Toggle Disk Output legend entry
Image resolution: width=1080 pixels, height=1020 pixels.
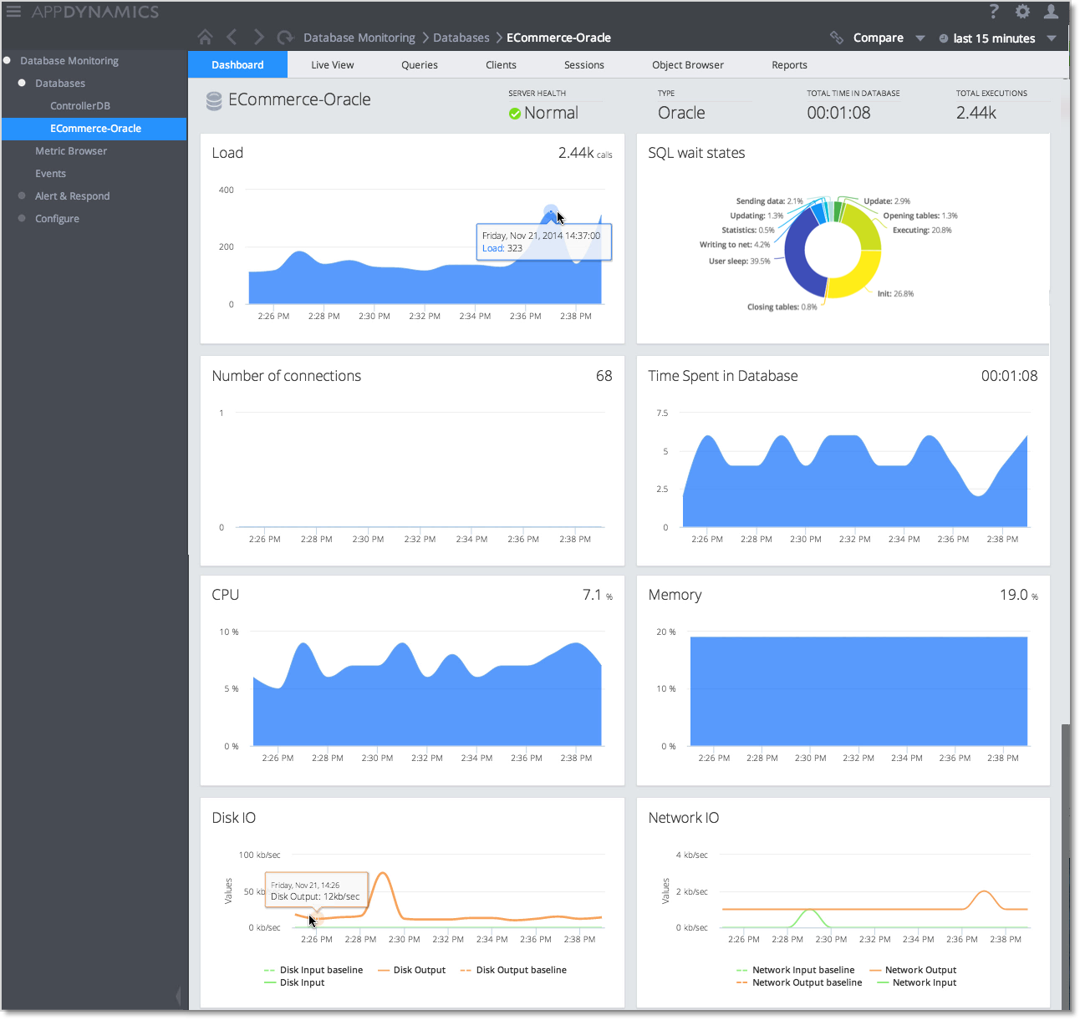tap(412, 970)
